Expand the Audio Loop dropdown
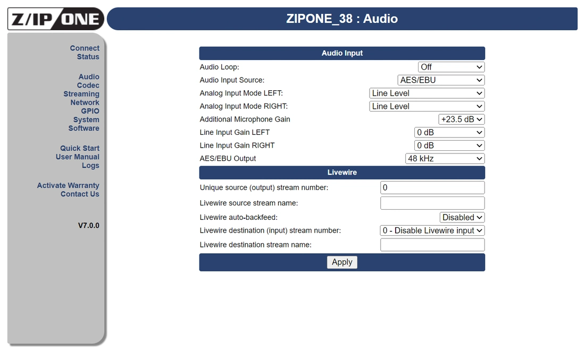Screen dimensions: 585x351 (451, 67)
